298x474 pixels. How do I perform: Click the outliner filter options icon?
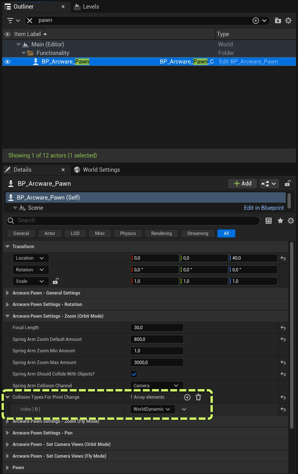click(13, 20)
